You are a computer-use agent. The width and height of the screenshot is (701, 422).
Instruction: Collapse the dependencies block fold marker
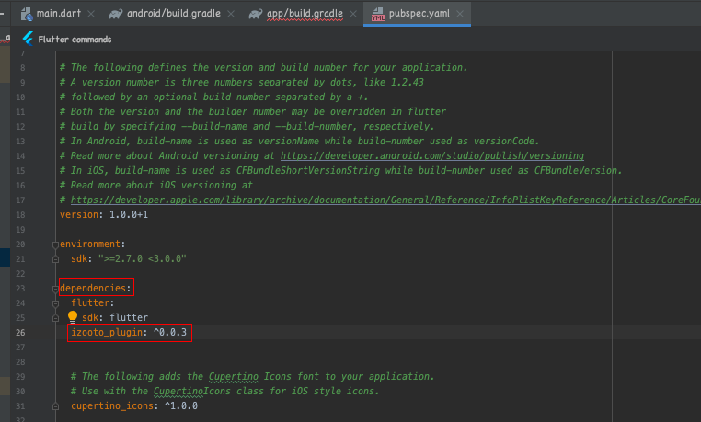point(55,289)
